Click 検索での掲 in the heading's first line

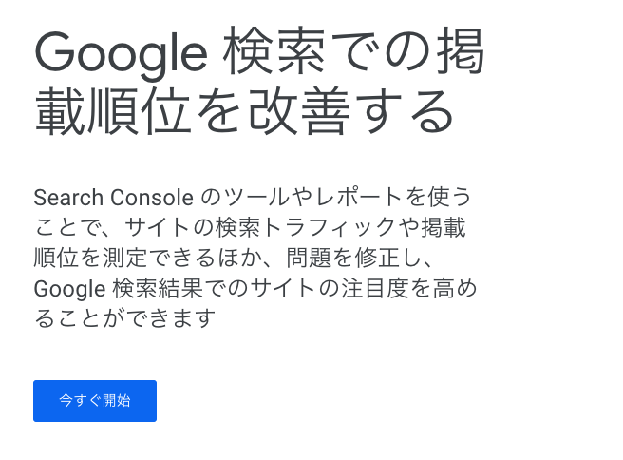tap(353, 51)
